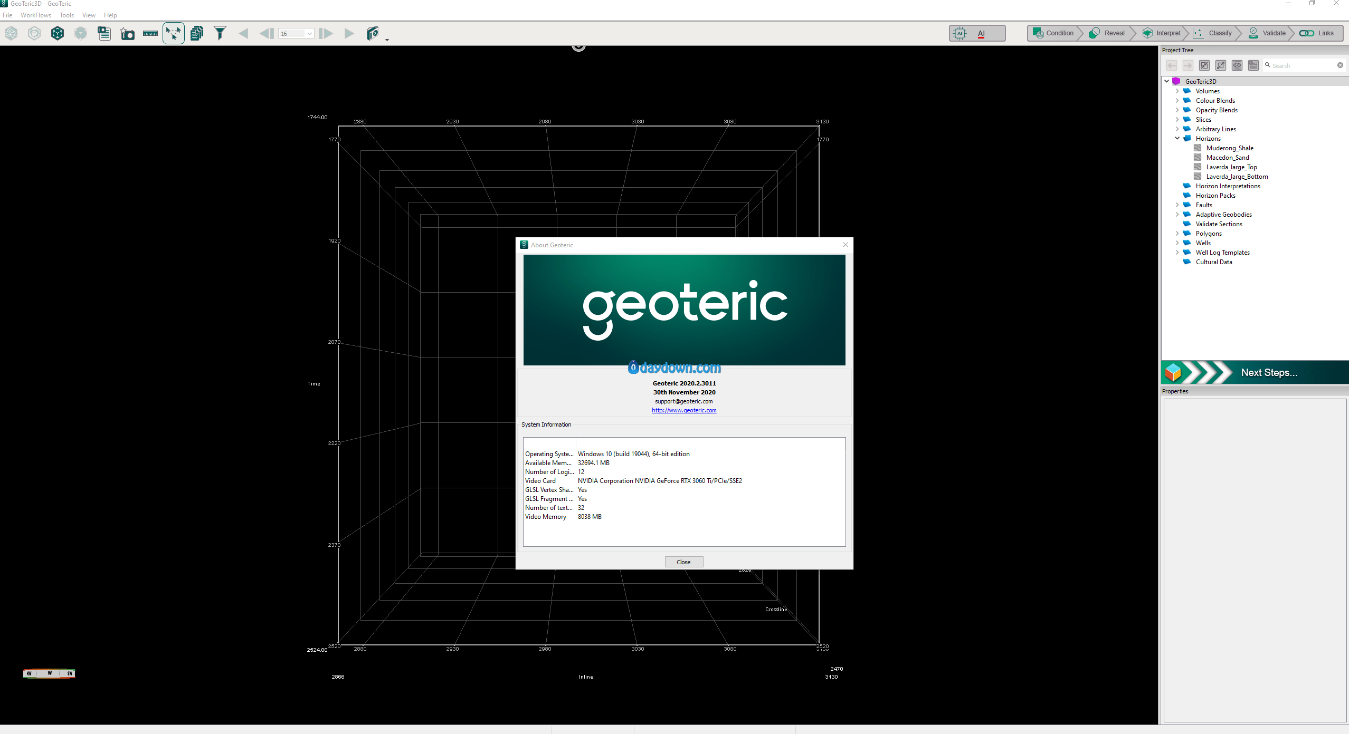Click the faded wireframe cube hexagon icon
Viewport: 1349px width, 734px height.
[34, 33]
